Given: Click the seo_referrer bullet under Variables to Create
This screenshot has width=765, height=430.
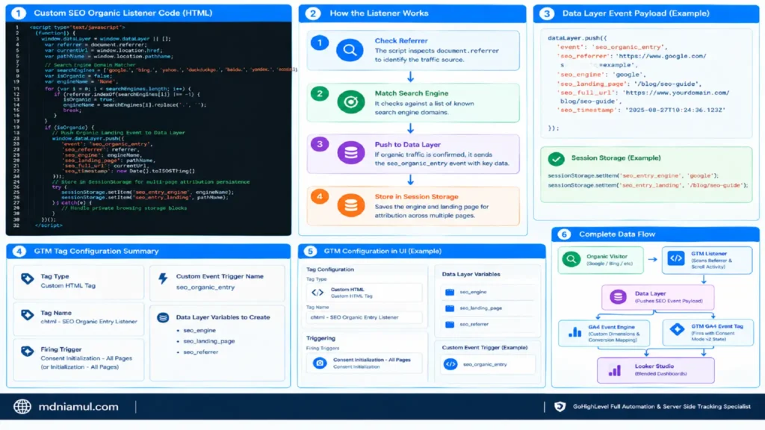Looking at the screenshot, I should (x=200, y=352).
